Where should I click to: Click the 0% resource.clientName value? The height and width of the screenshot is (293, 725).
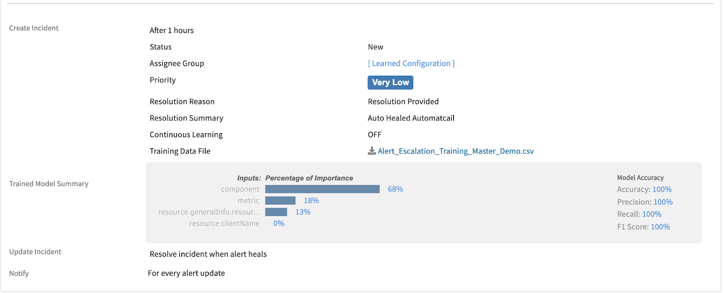click(279, 224)
